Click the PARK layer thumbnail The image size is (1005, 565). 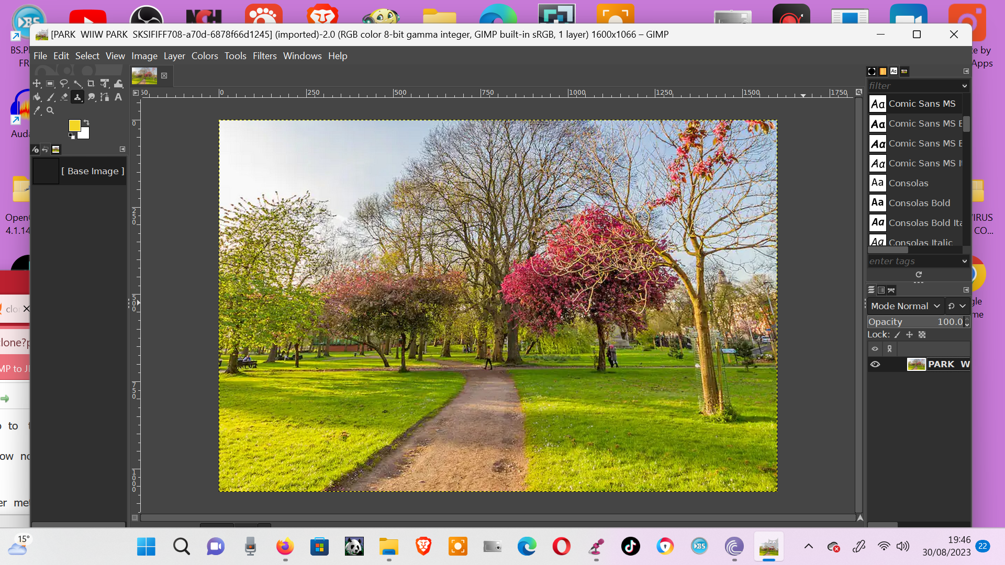916,364
